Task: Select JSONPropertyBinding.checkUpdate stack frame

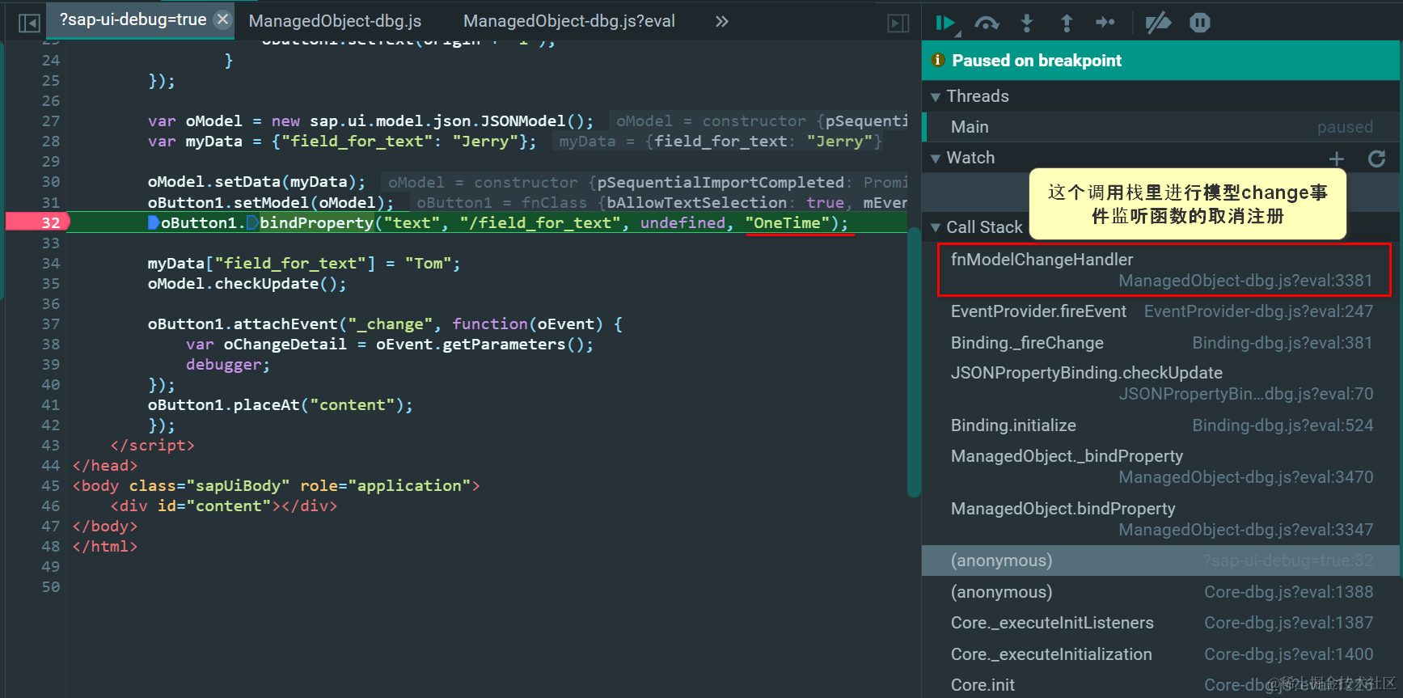Action: [1160, 383]
